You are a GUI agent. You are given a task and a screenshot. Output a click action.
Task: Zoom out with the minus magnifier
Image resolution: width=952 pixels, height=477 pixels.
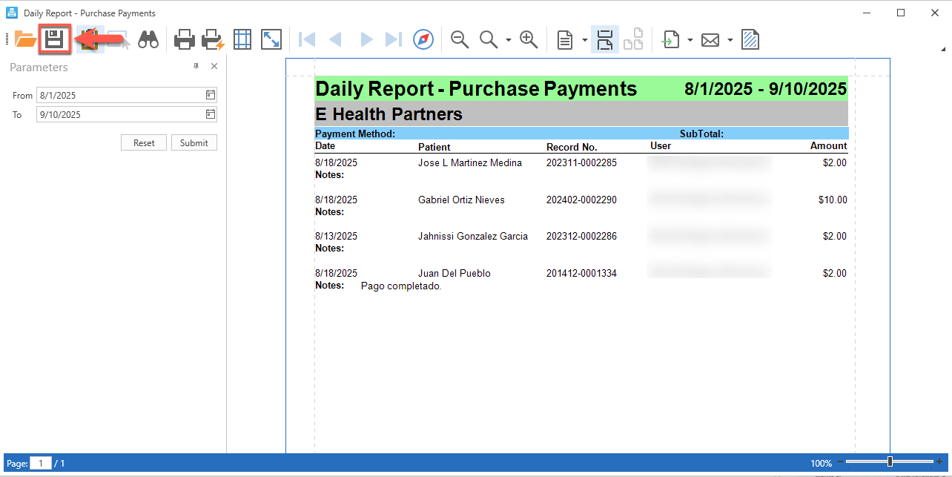click(460, 39)
